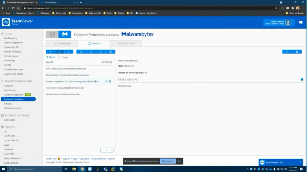Open the Imprint footer link
This screenshot has height=172, width=307.
(111, 159)
